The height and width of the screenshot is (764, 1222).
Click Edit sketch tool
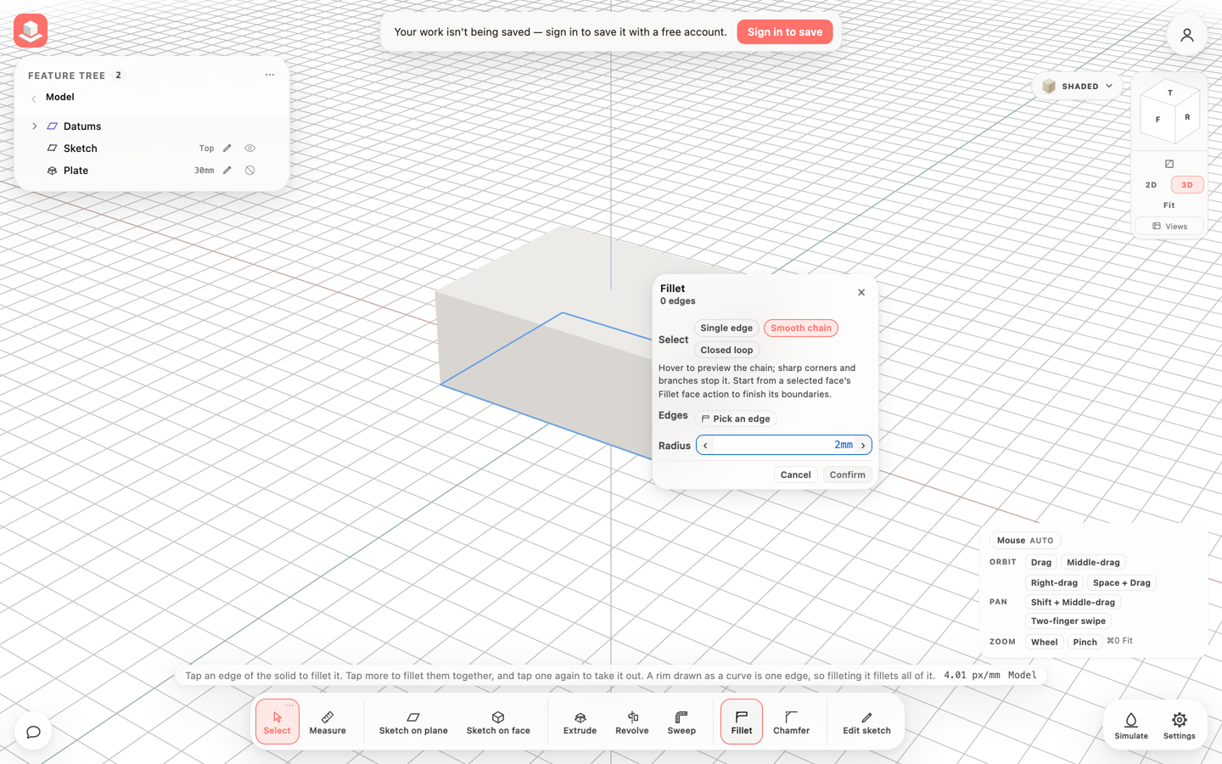tap(866, 722)
